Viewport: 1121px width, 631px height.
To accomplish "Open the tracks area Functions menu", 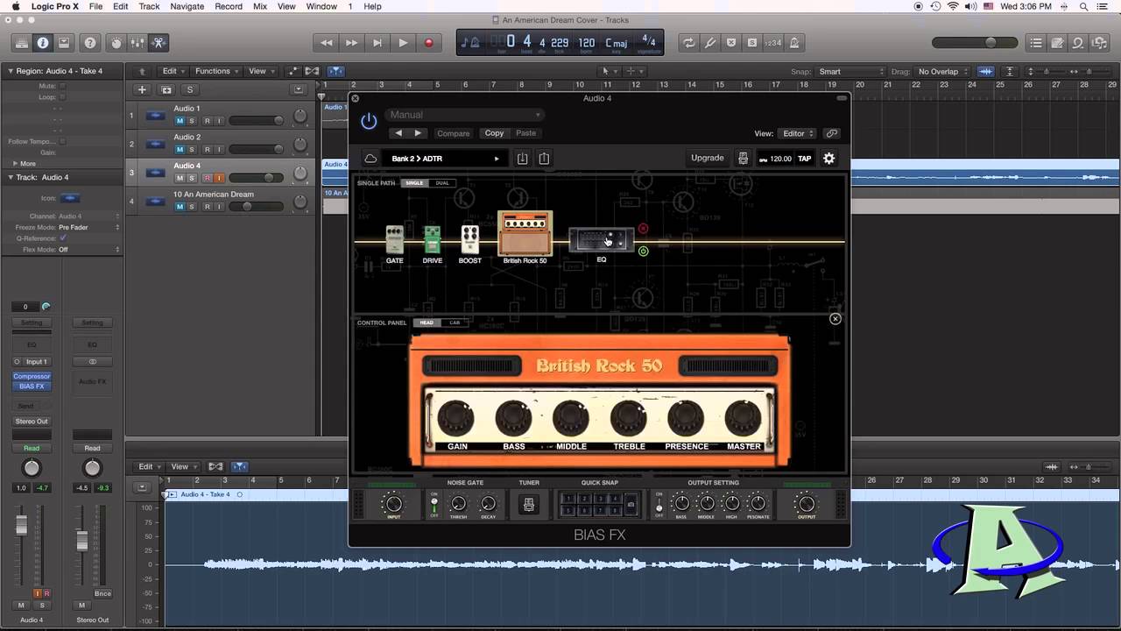I will click(x=216, y=72).
